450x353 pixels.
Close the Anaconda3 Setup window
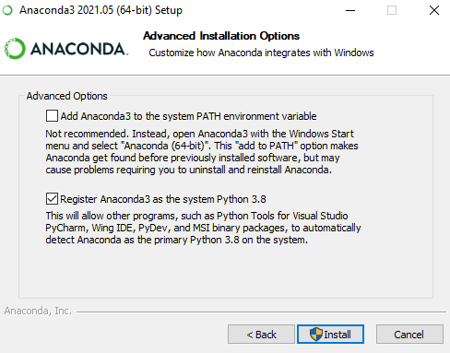pyautogui.click(x=434, y=10)
